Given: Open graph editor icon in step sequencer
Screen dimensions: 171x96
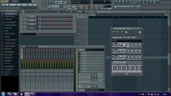Looking at the screenshot, I should pos(68,12).
